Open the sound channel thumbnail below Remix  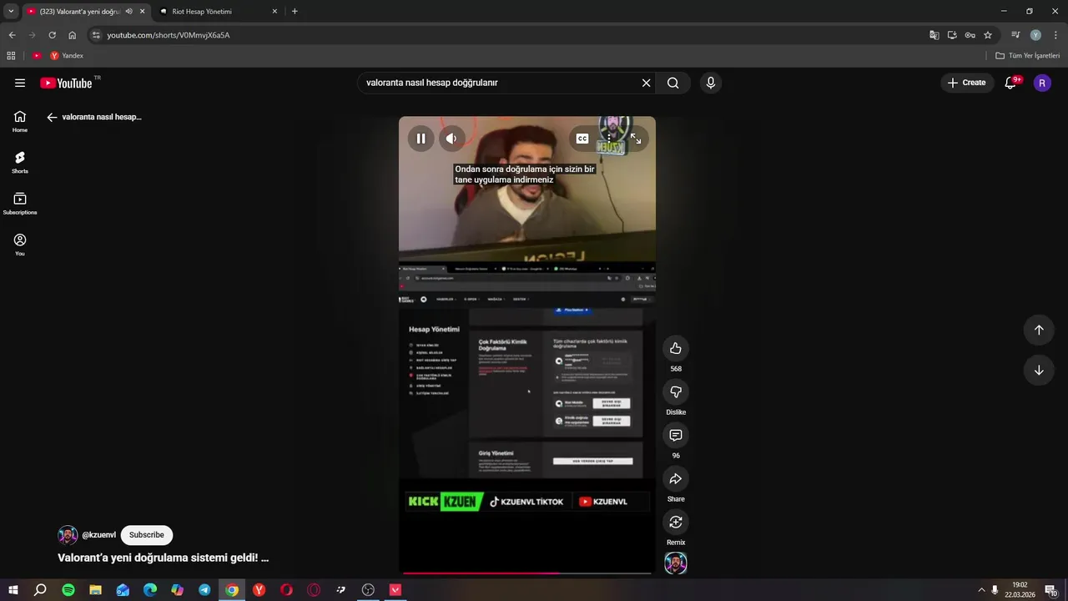pyautogui.click(x=676, y=563)
